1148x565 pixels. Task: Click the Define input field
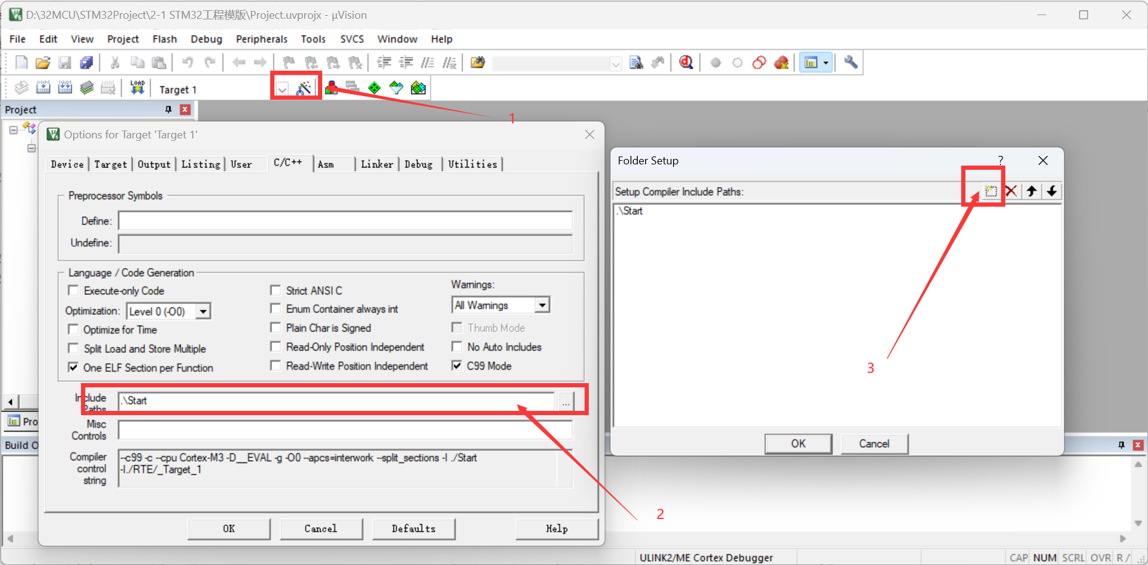[345, 221]
